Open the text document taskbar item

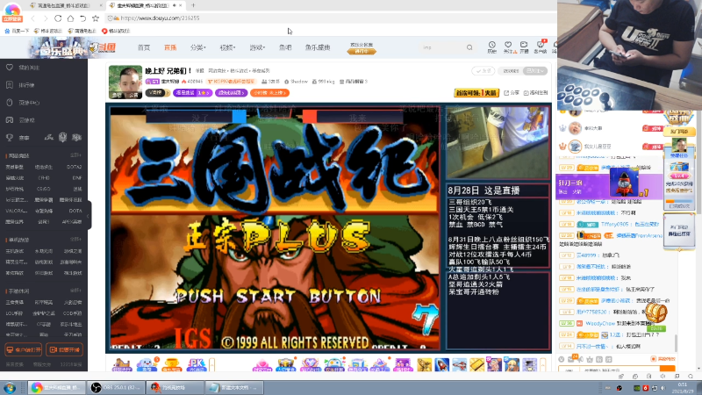click(234, 387)
